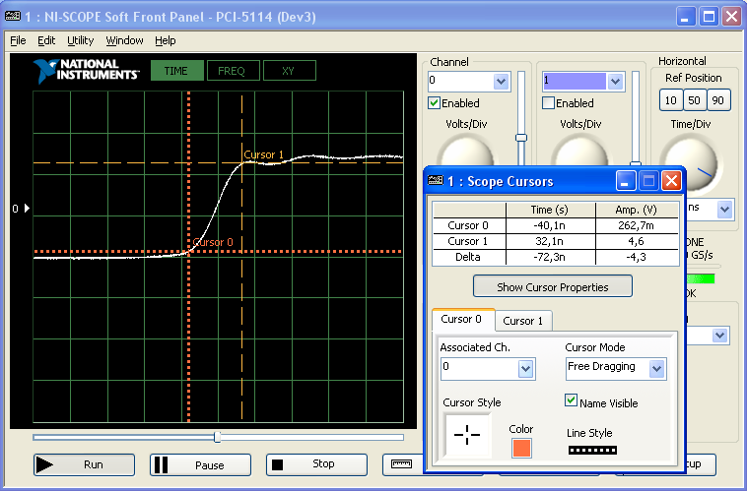Image resolution: width=747 pixels, height=491 pixels.
Task: Click the Cursor 1 time value 32,1n
Action: pyautogui.click(x=550, y=241)
